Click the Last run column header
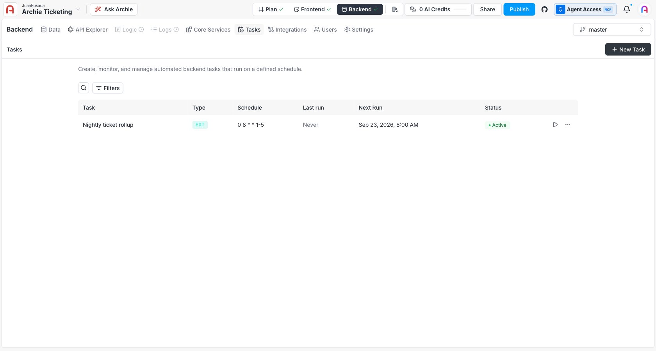 [x=314, y=108]
